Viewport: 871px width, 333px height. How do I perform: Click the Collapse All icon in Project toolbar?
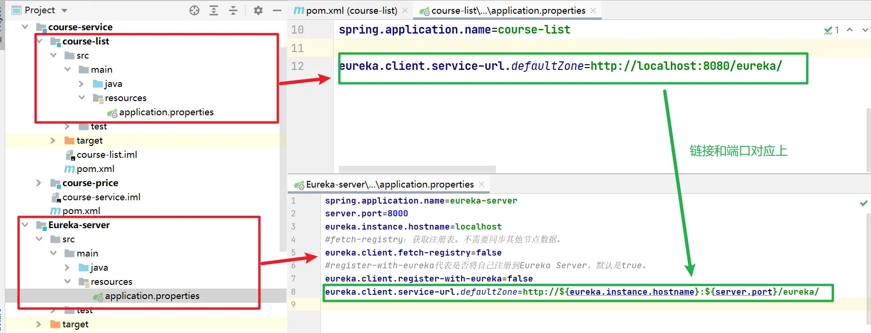(x=233, y=10)
